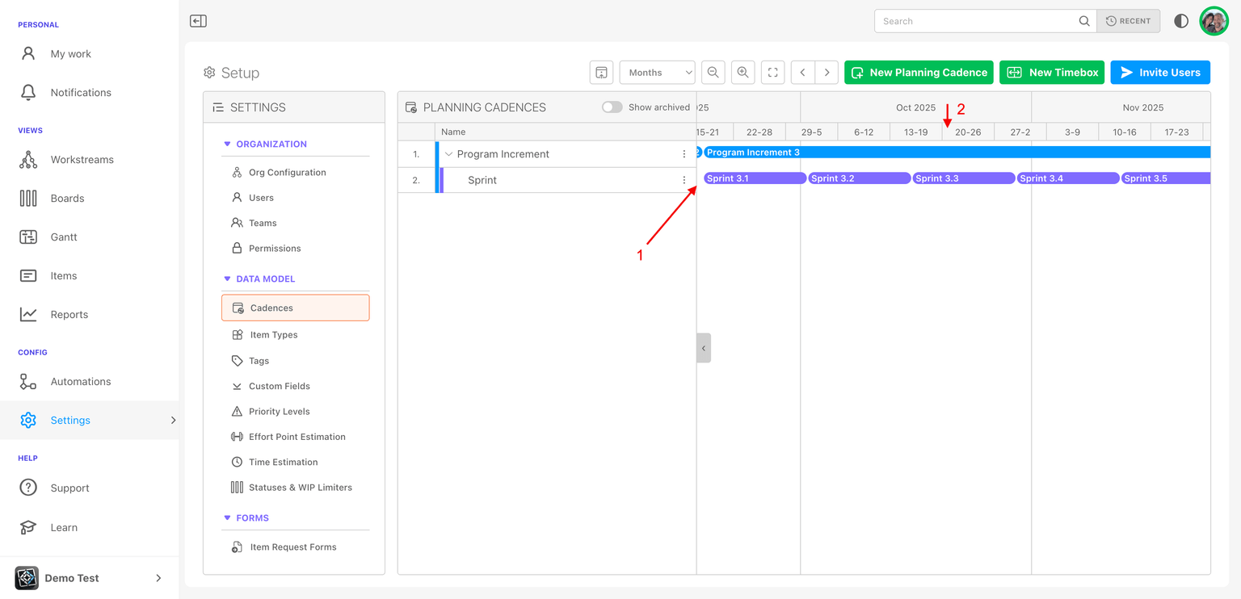This screenshot has width=1241, height=599.
Task: Open Notifications bell in sidebar
Action: (80, 93)
